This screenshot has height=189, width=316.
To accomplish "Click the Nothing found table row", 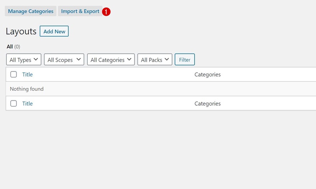I will click(x=27, y=89).
